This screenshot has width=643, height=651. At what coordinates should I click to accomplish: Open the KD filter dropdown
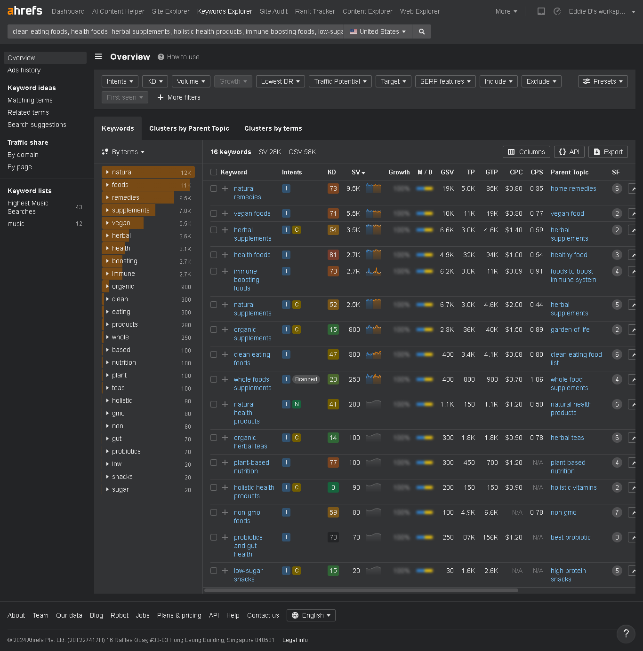pos(155,81)
